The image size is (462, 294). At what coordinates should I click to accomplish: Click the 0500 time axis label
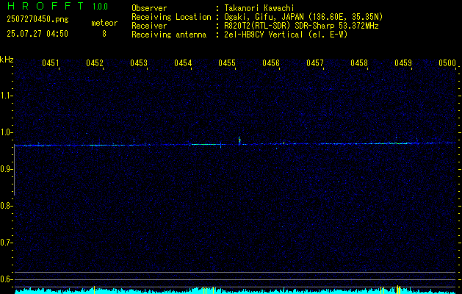447,63
